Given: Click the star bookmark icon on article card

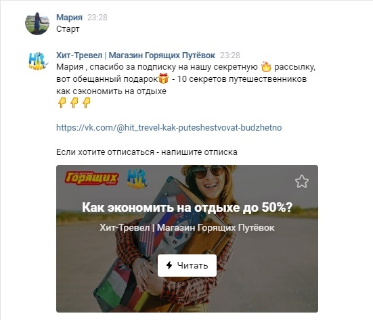Looking at the screenshot, I should [302, 181].
